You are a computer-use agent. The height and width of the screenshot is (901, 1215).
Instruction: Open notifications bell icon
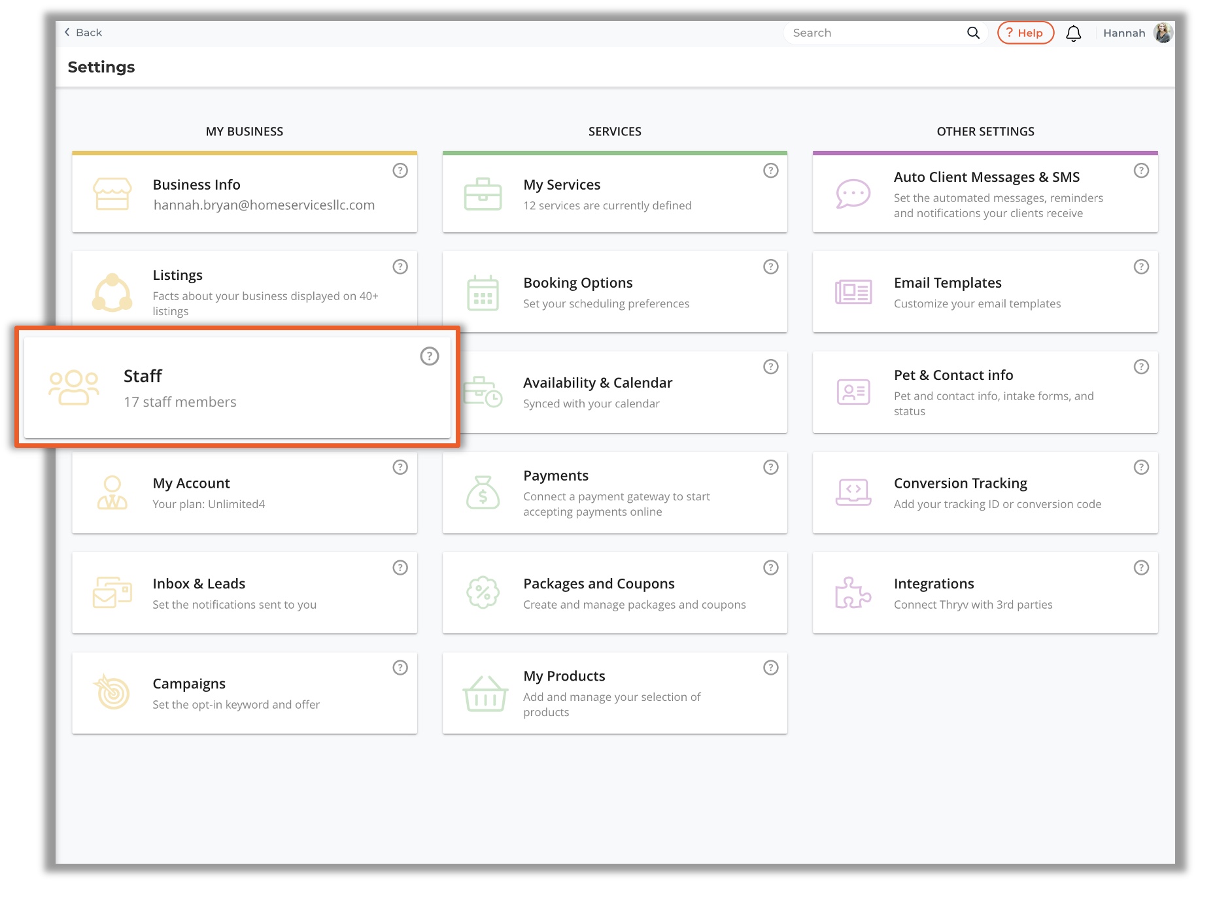pos(1073,33)
